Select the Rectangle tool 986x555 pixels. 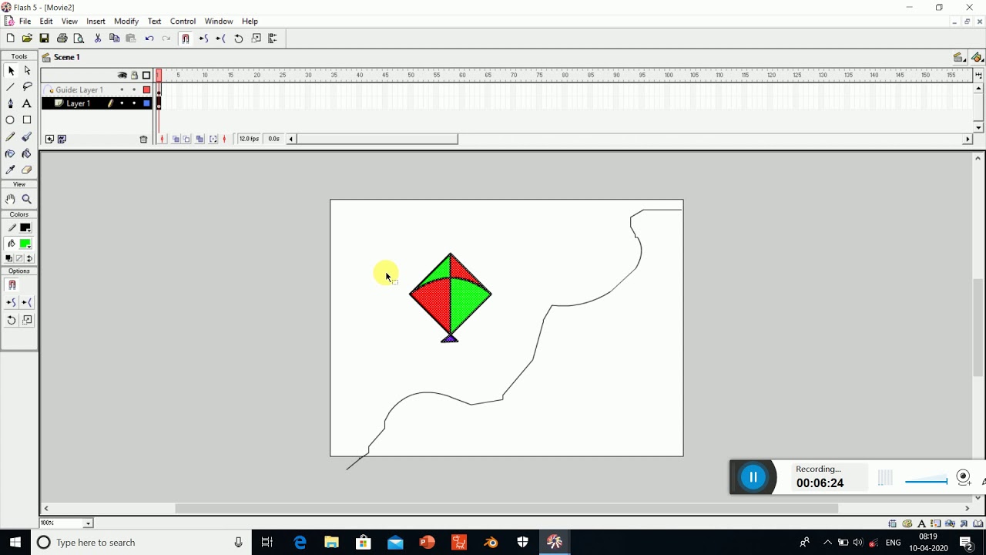point(27,120)
